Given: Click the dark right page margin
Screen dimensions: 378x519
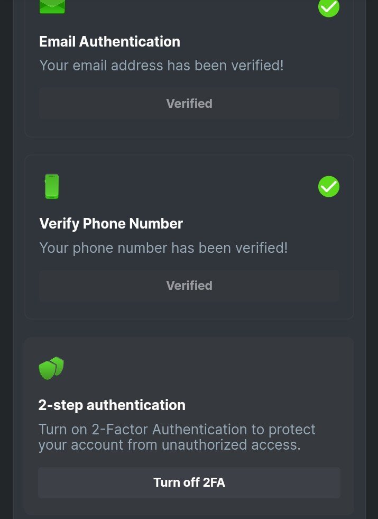Looking at the screenshot, I should (372, 265).
